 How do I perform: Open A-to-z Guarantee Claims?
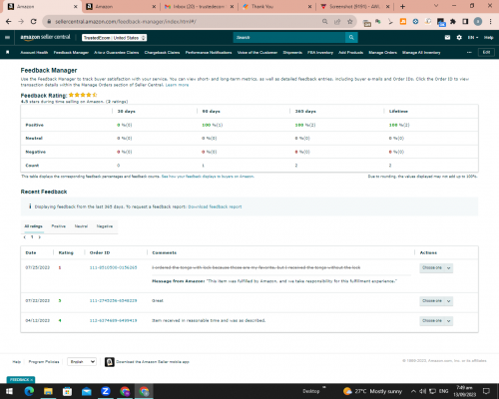point(116,52)
